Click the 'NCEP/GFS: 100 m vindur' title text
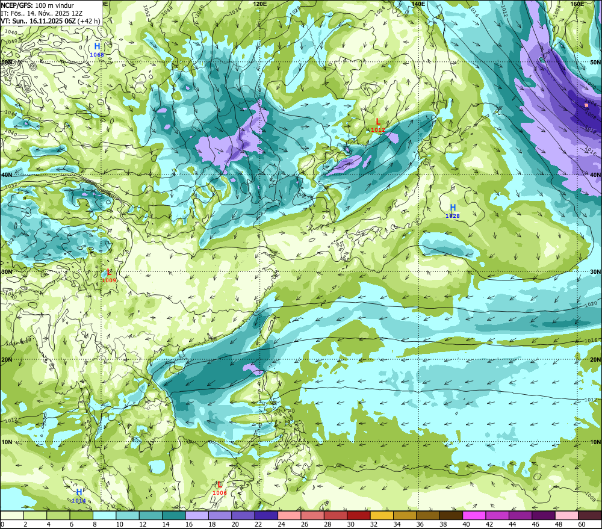This screenshot has height=529, width=602. (37, 5)
